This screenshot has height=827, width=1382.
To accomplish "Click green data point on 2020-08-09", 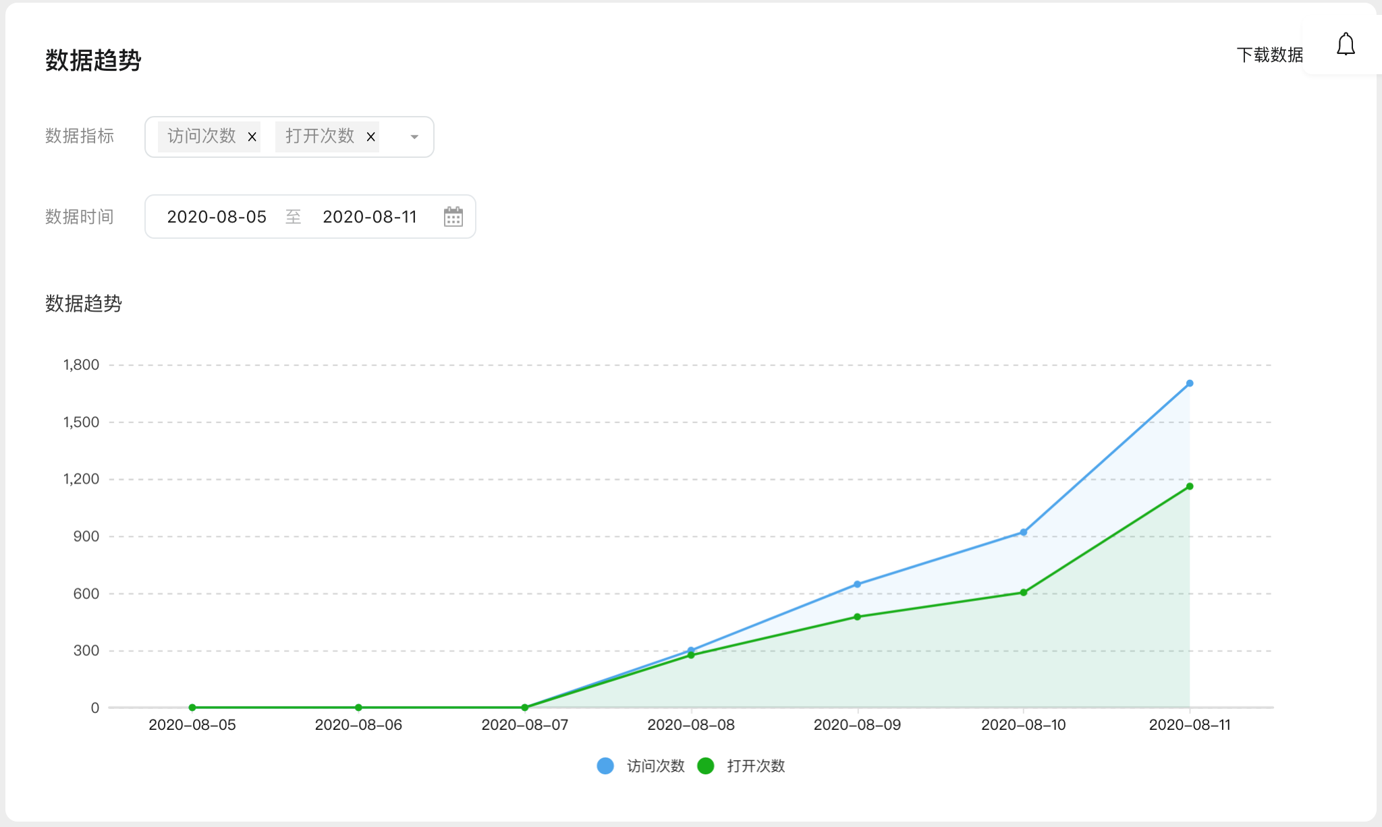I will point(857,617).
